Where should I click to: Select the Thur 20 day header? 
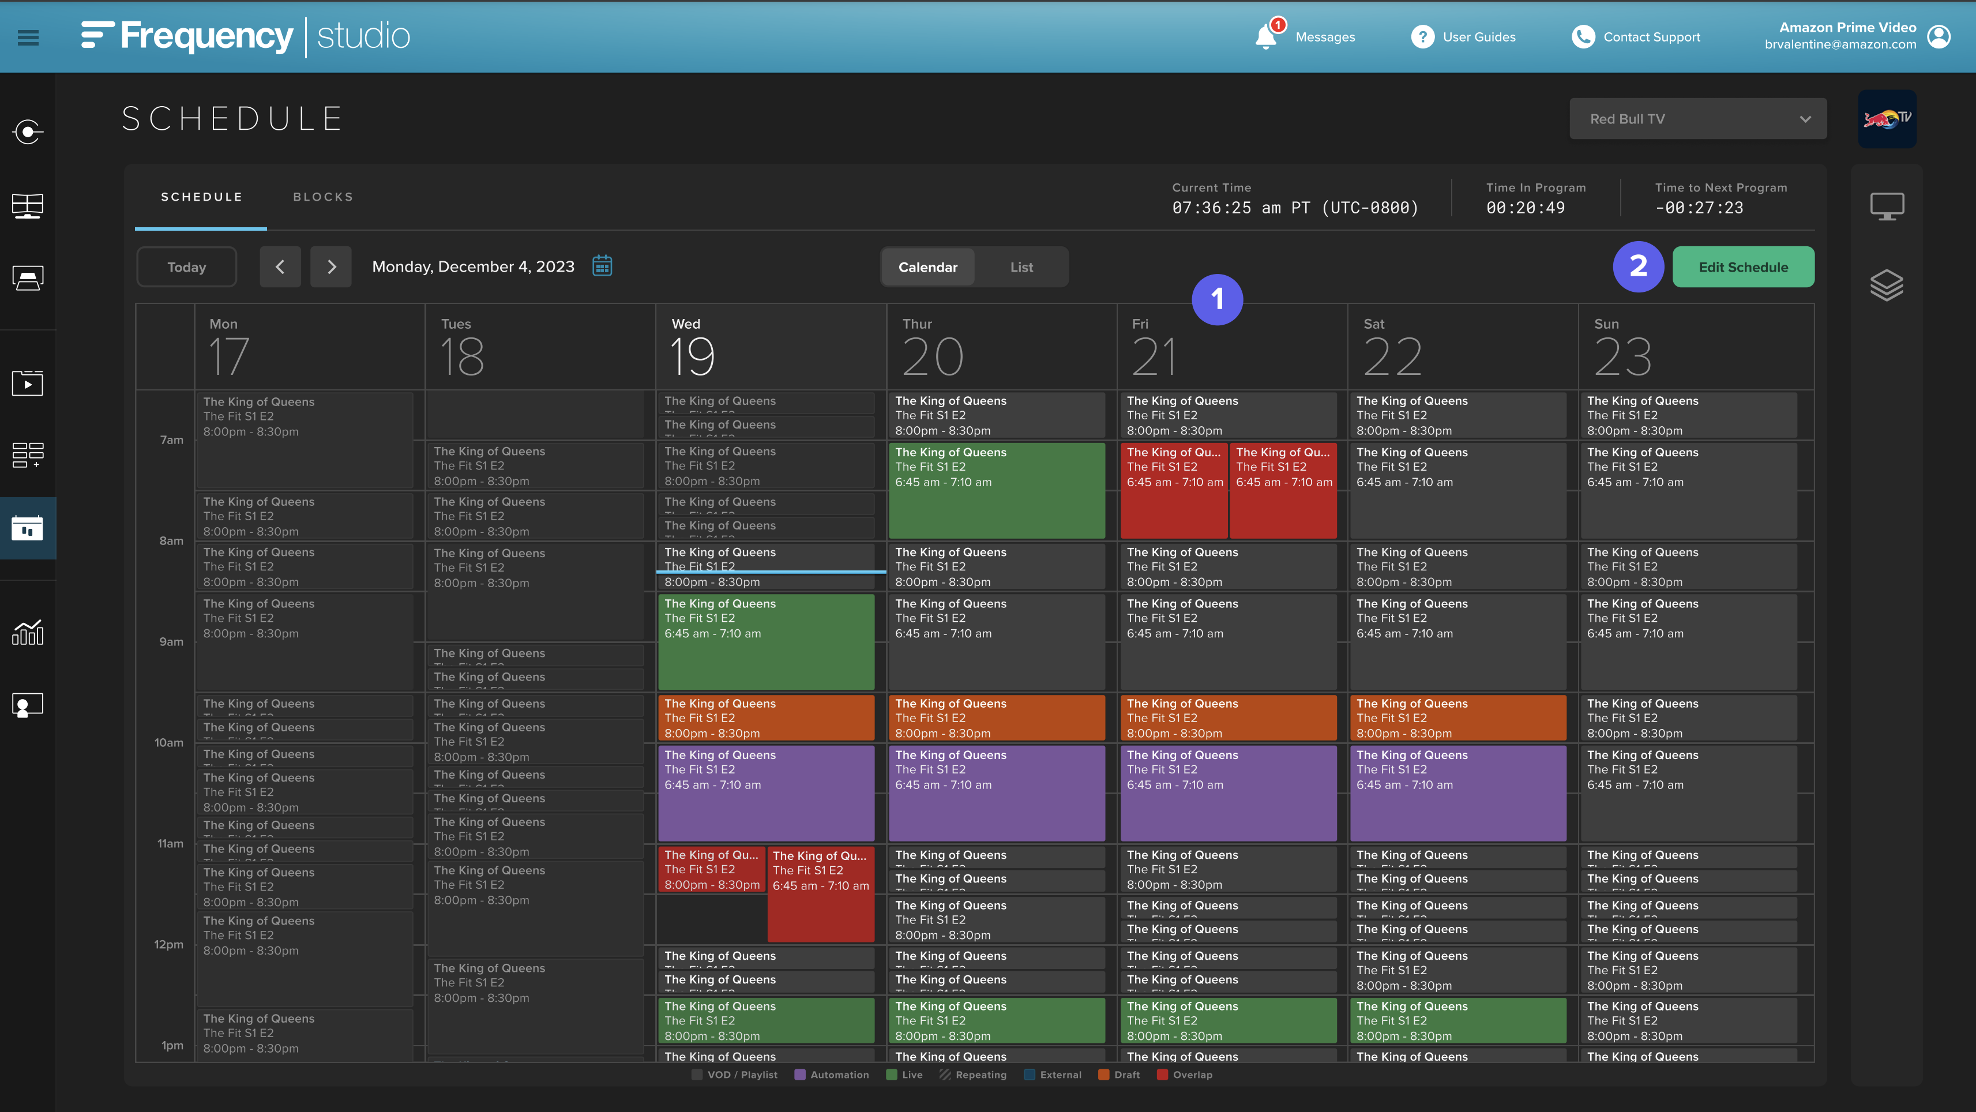pyautogui.click(x=1002, y=347)
